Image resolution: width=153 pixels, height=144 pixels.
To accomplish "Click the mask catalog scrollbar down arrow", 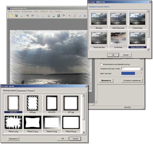I will [x=84, y=132].
